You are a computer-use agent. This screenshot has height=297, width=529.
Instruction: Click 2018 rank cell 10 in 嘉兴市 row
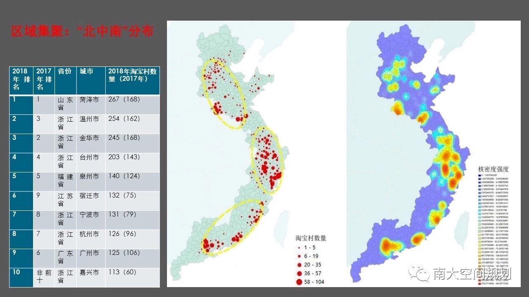pyautogui.click(x=21, y=277)
